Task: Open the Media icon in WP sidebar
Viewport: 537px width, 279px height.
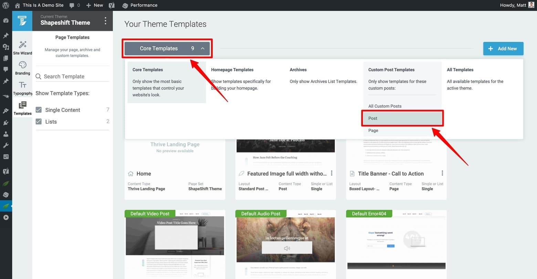Action: pyautogui.click(x=6, y=47)
